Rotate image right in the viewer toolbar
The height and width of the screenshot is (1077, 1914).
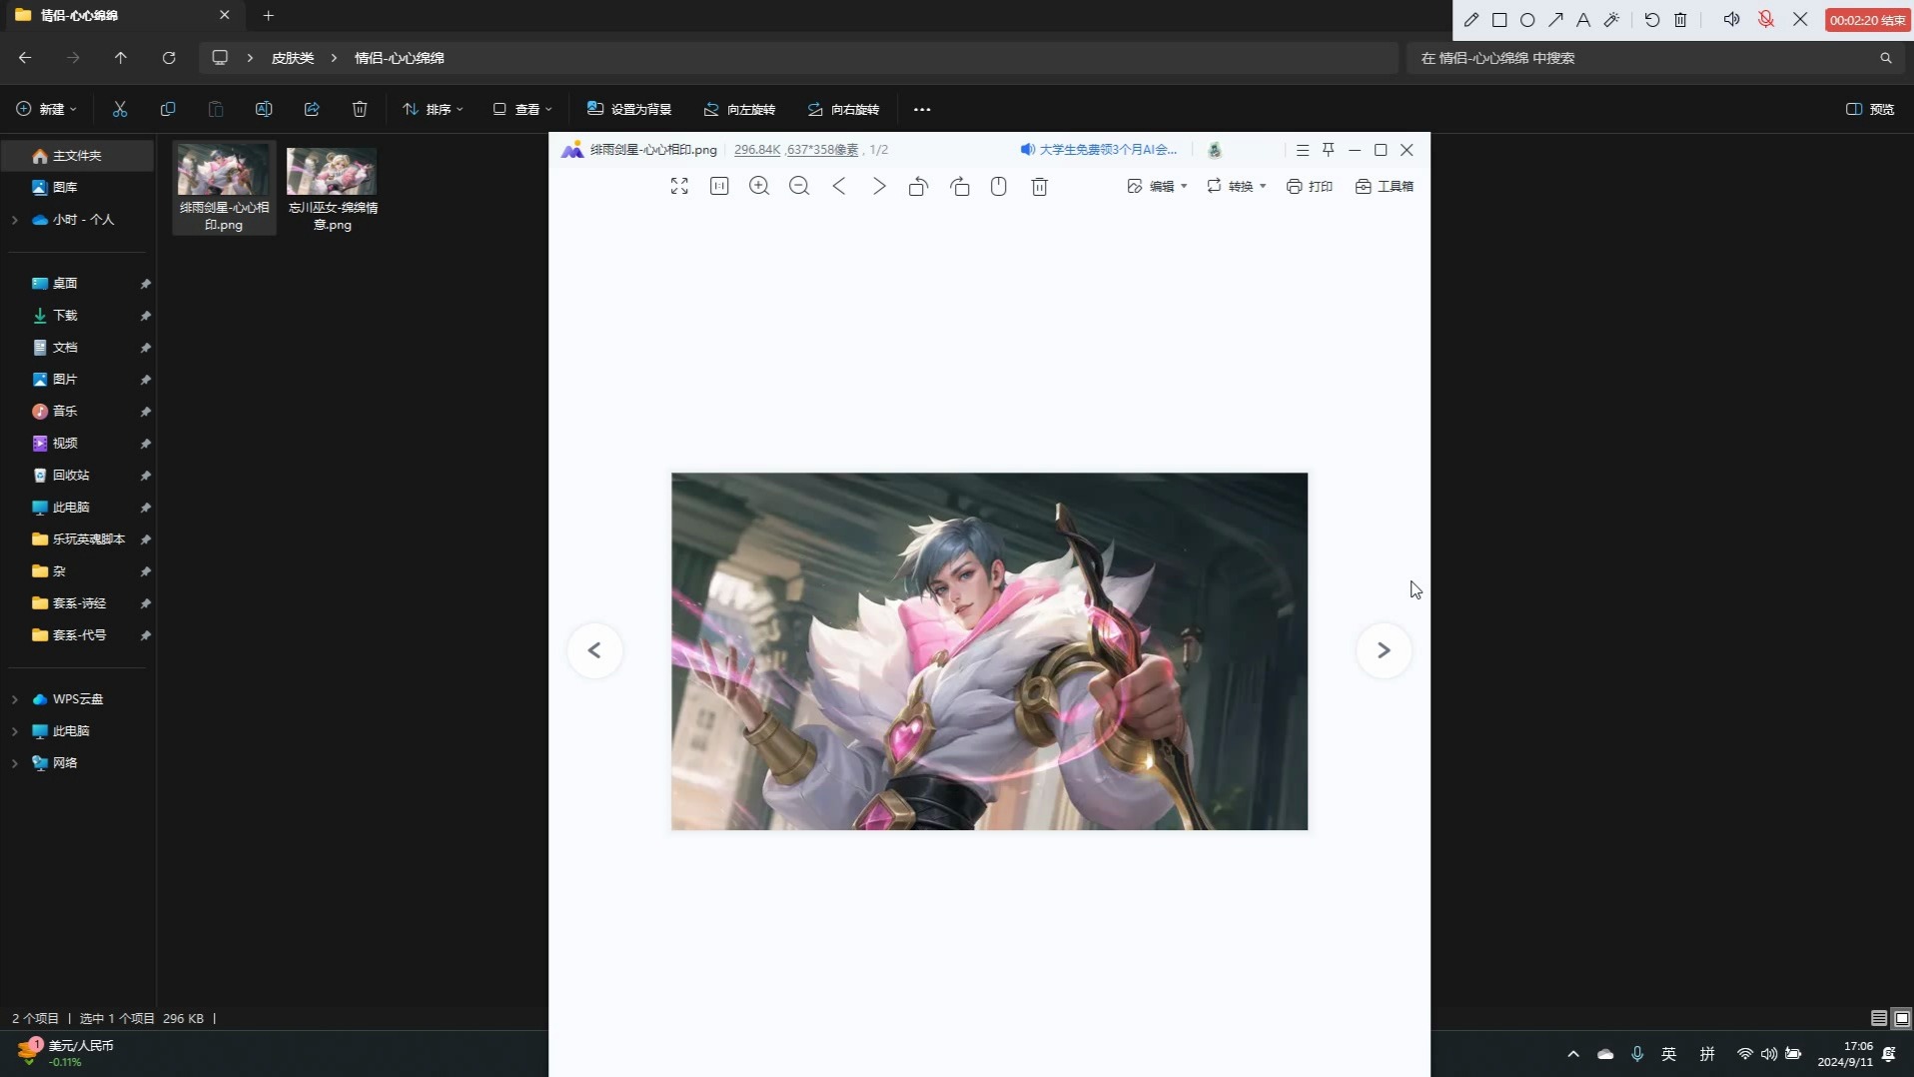960,186
